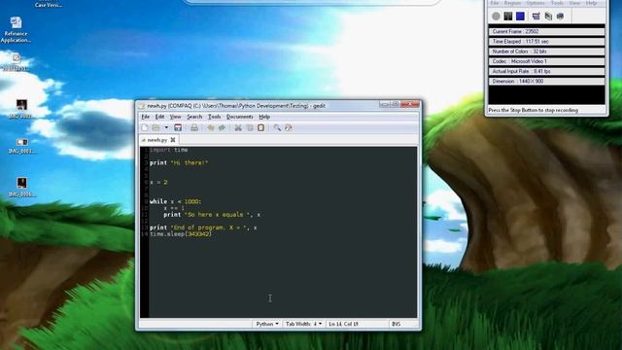
Task: Open gedit's Edit menu
Action: [x=159, y=117]
